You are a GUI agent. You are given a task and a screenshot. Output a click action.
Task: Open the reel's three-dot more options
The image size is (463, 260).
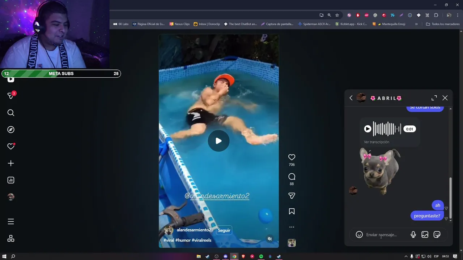[x=292, y=227]
